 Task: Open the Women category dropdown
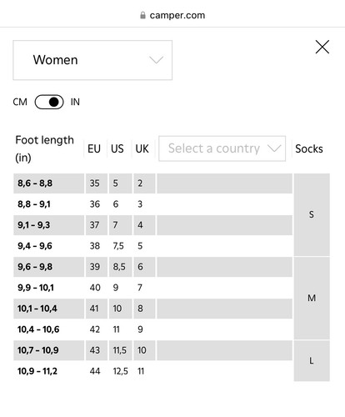[92, 60]
